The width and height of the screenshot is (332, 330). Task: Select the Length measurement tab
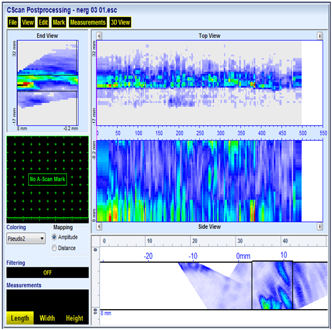point(20,318)
